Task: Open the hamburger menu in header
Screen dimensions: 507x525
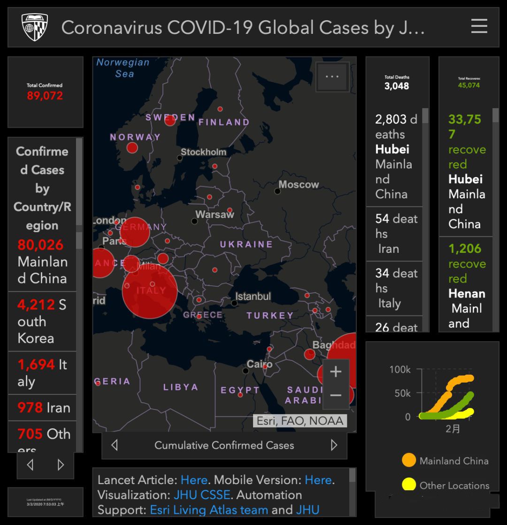Action: click(479, 26)
